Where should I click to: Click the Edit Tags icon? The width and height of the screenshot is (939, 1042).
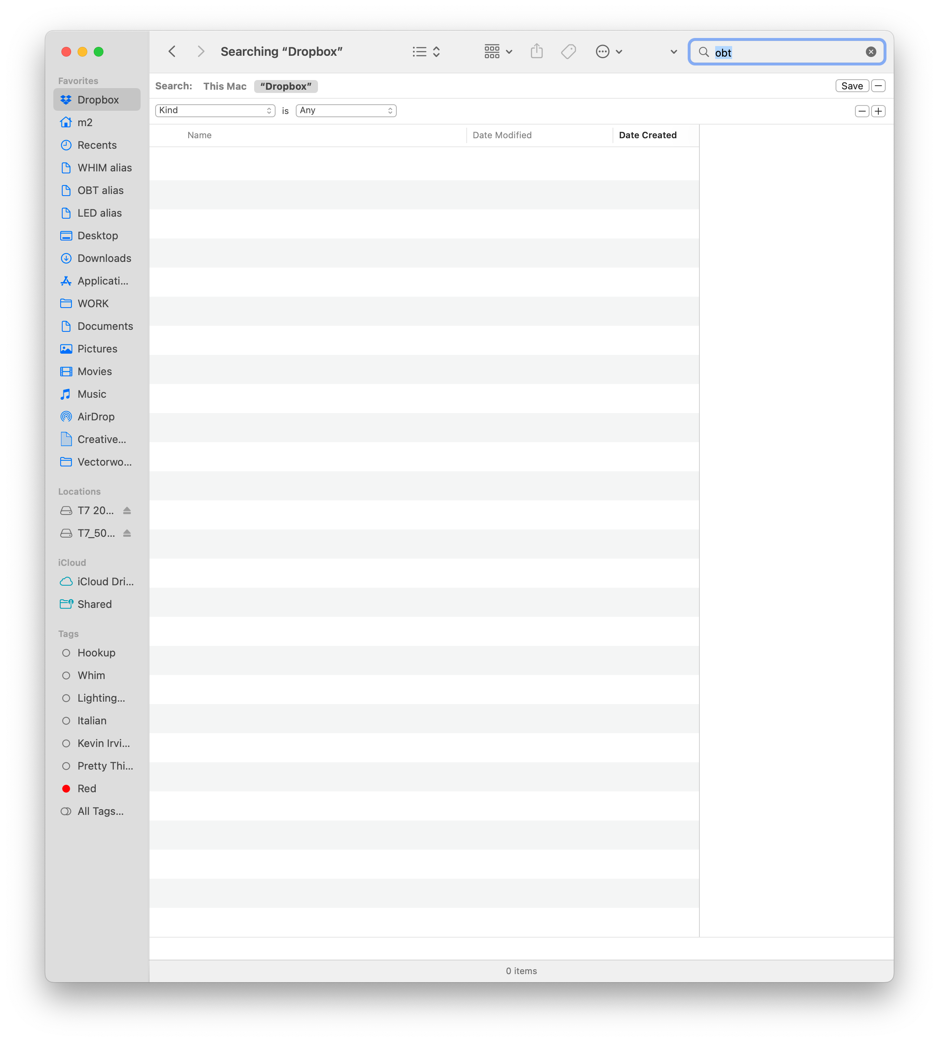[568, 52]
